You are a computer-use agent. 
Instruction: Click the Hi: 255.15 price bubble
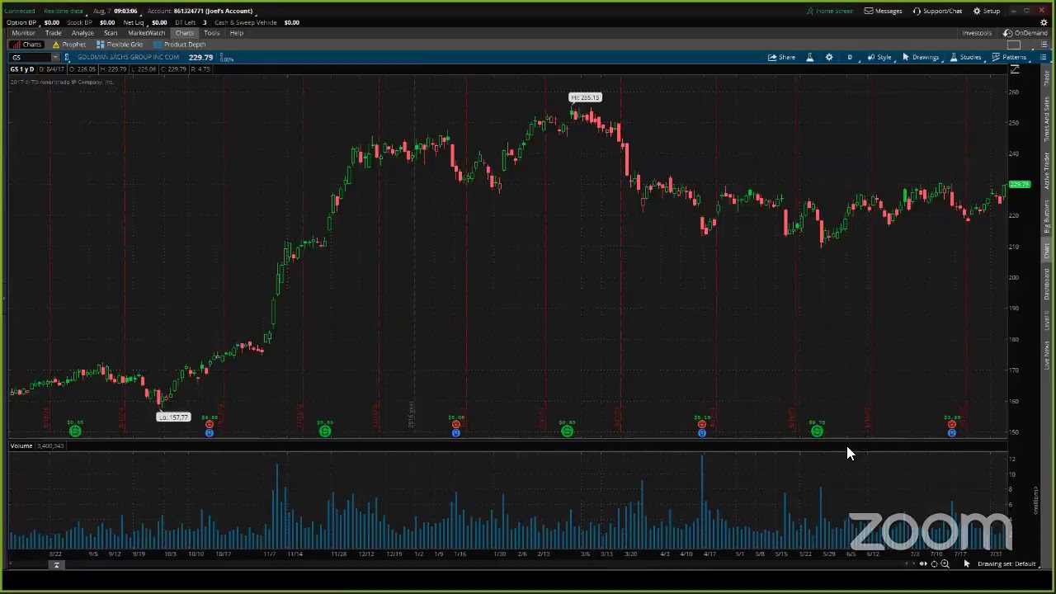(585, 97)
